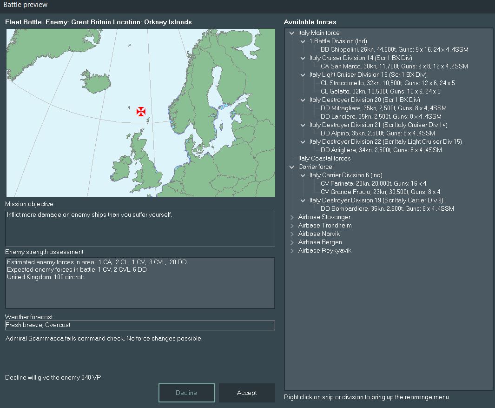Image resolution: width=495 pixels, height=408 pixels.
Task: Select Airbase Bergen label
Action: tap(320, 242)
